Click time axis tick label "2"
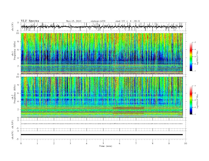Screen dimensions: 209x161 coord(54,143)
